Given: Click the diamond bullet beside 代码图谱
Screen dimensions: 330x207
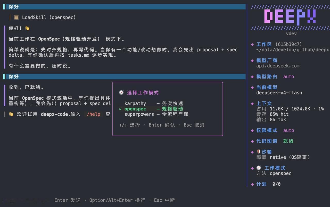Looking at the screenshot, I should (252, 141).
